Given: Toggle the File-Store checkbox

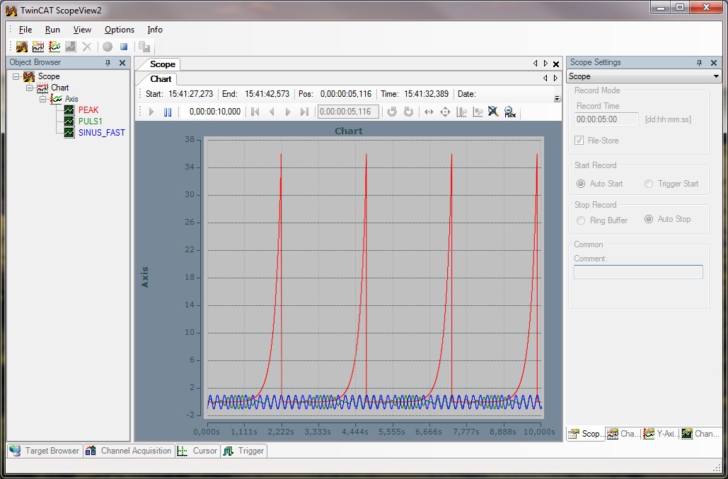Looking at the screenshot, I should point(579,141).
